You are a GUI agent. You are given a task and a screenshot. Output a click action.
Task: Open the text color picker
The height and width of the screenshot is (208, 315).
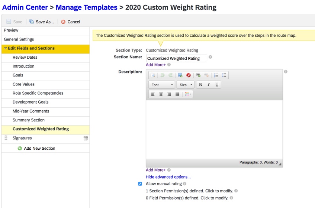coord(188,94)
